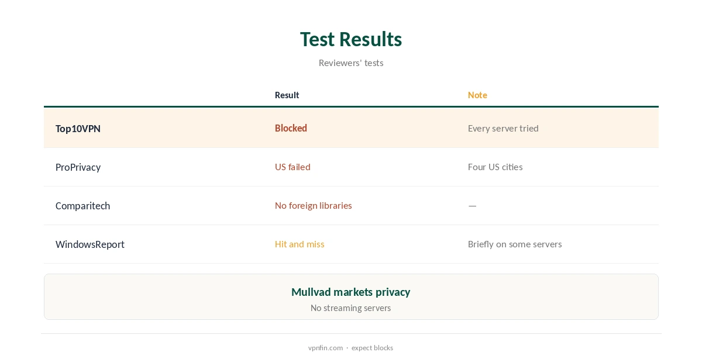
Task: Select the ProPrivacy row name
Action: pyautogui.click(x=78, y=167)
